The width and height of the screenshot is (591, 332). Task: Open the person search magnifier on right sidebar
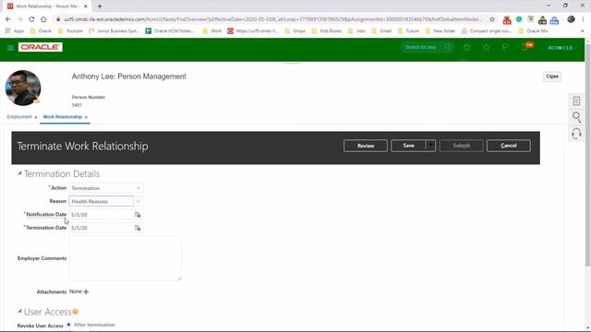tap(576, 117)
